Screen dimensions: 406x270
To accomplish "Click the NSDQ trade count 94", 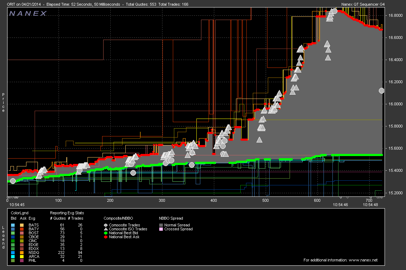I will (80, 252).
